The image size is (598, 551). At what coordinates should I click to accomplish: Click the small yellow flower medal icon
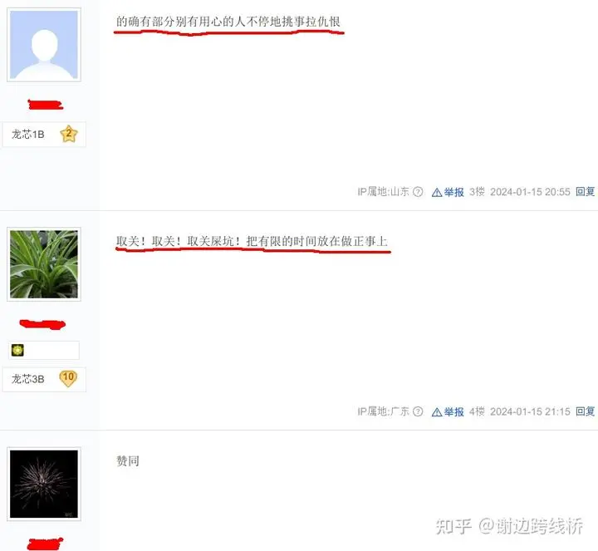point(17,350)
